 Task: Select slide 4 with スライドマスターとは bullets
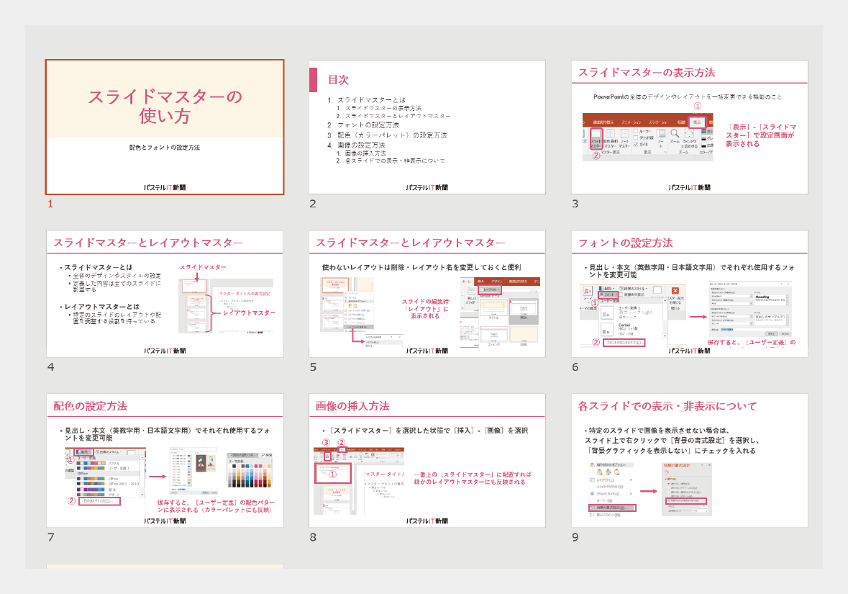[165, 294]
